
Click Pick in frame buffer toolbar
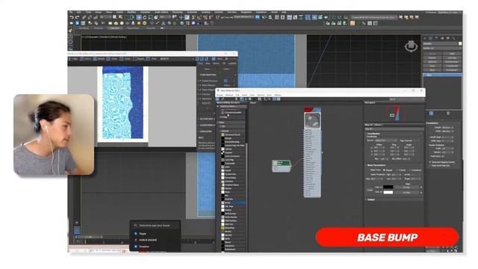tap(152, 59)
